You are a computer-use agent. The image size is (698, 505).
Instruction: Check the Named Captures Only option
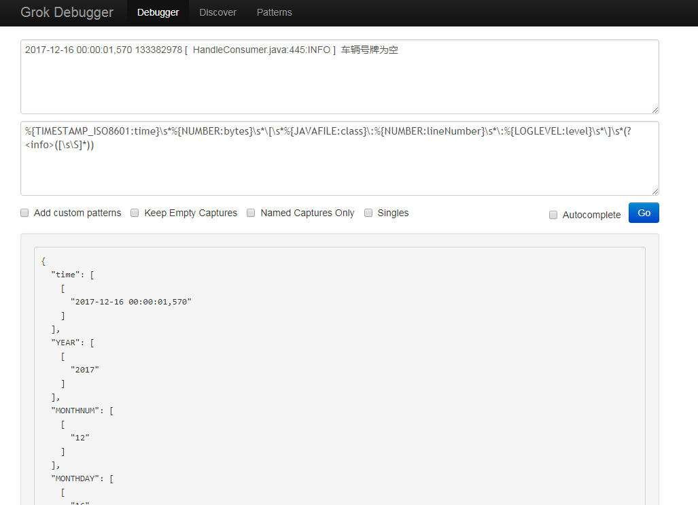[251, 213]
